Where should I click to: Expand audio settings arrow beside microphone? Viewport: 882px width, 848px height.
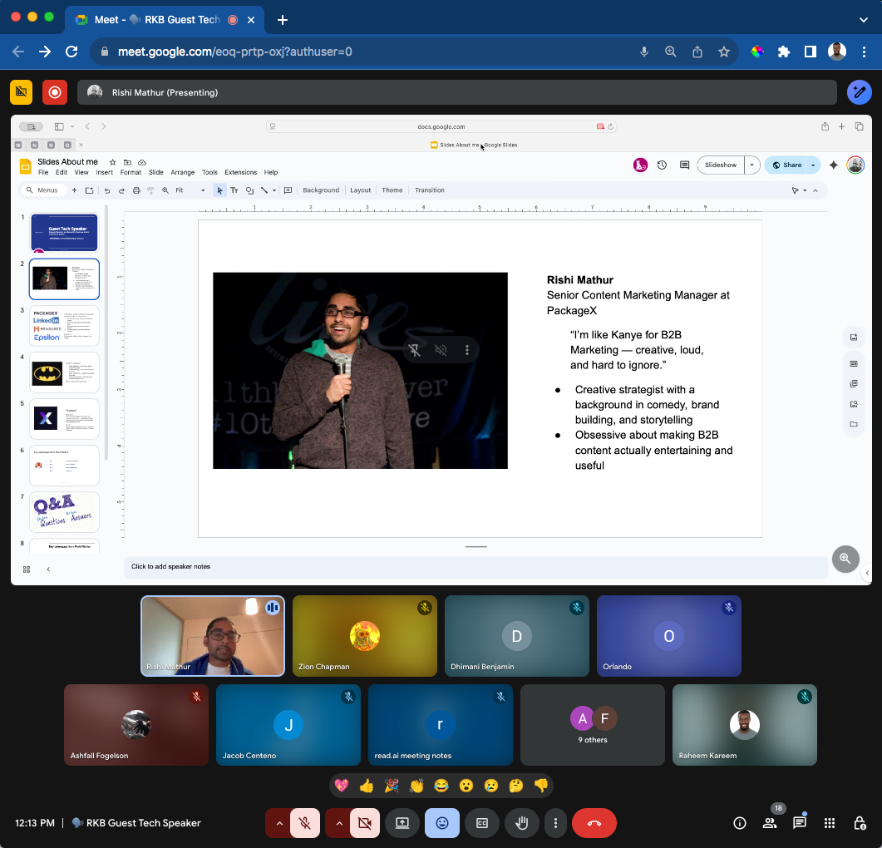point(279,823)
